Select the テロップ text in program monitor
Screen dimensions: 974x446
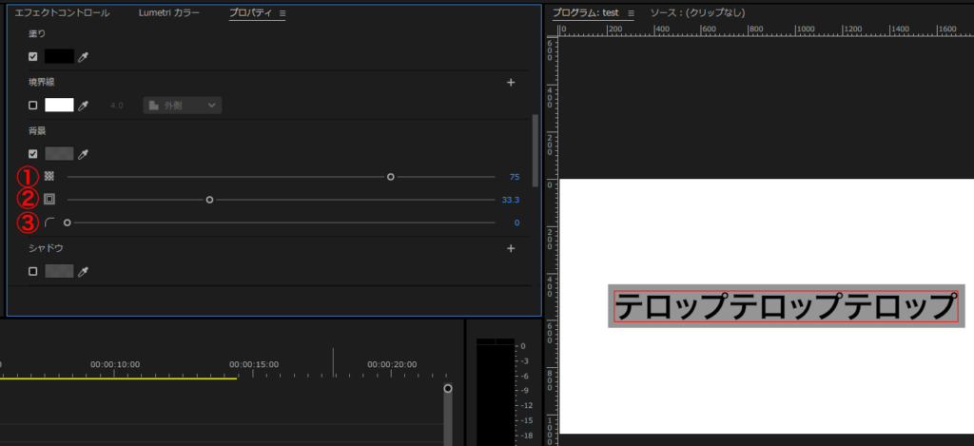click(x=785, y=306)
